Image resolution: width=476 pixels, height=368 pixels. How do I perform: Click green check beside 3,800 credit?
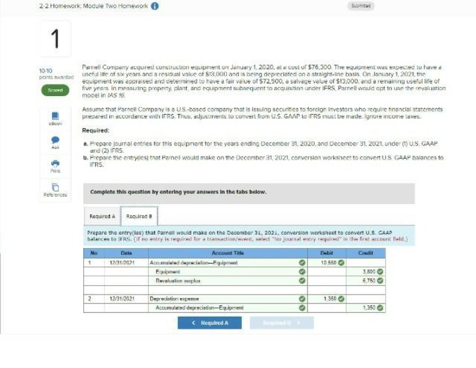pyautogui.click(x=380, y=271)
